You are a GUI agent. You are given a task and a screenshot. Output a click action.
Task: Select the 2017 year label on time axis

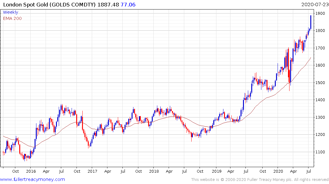pyautogui.click(x=92, y=171)
